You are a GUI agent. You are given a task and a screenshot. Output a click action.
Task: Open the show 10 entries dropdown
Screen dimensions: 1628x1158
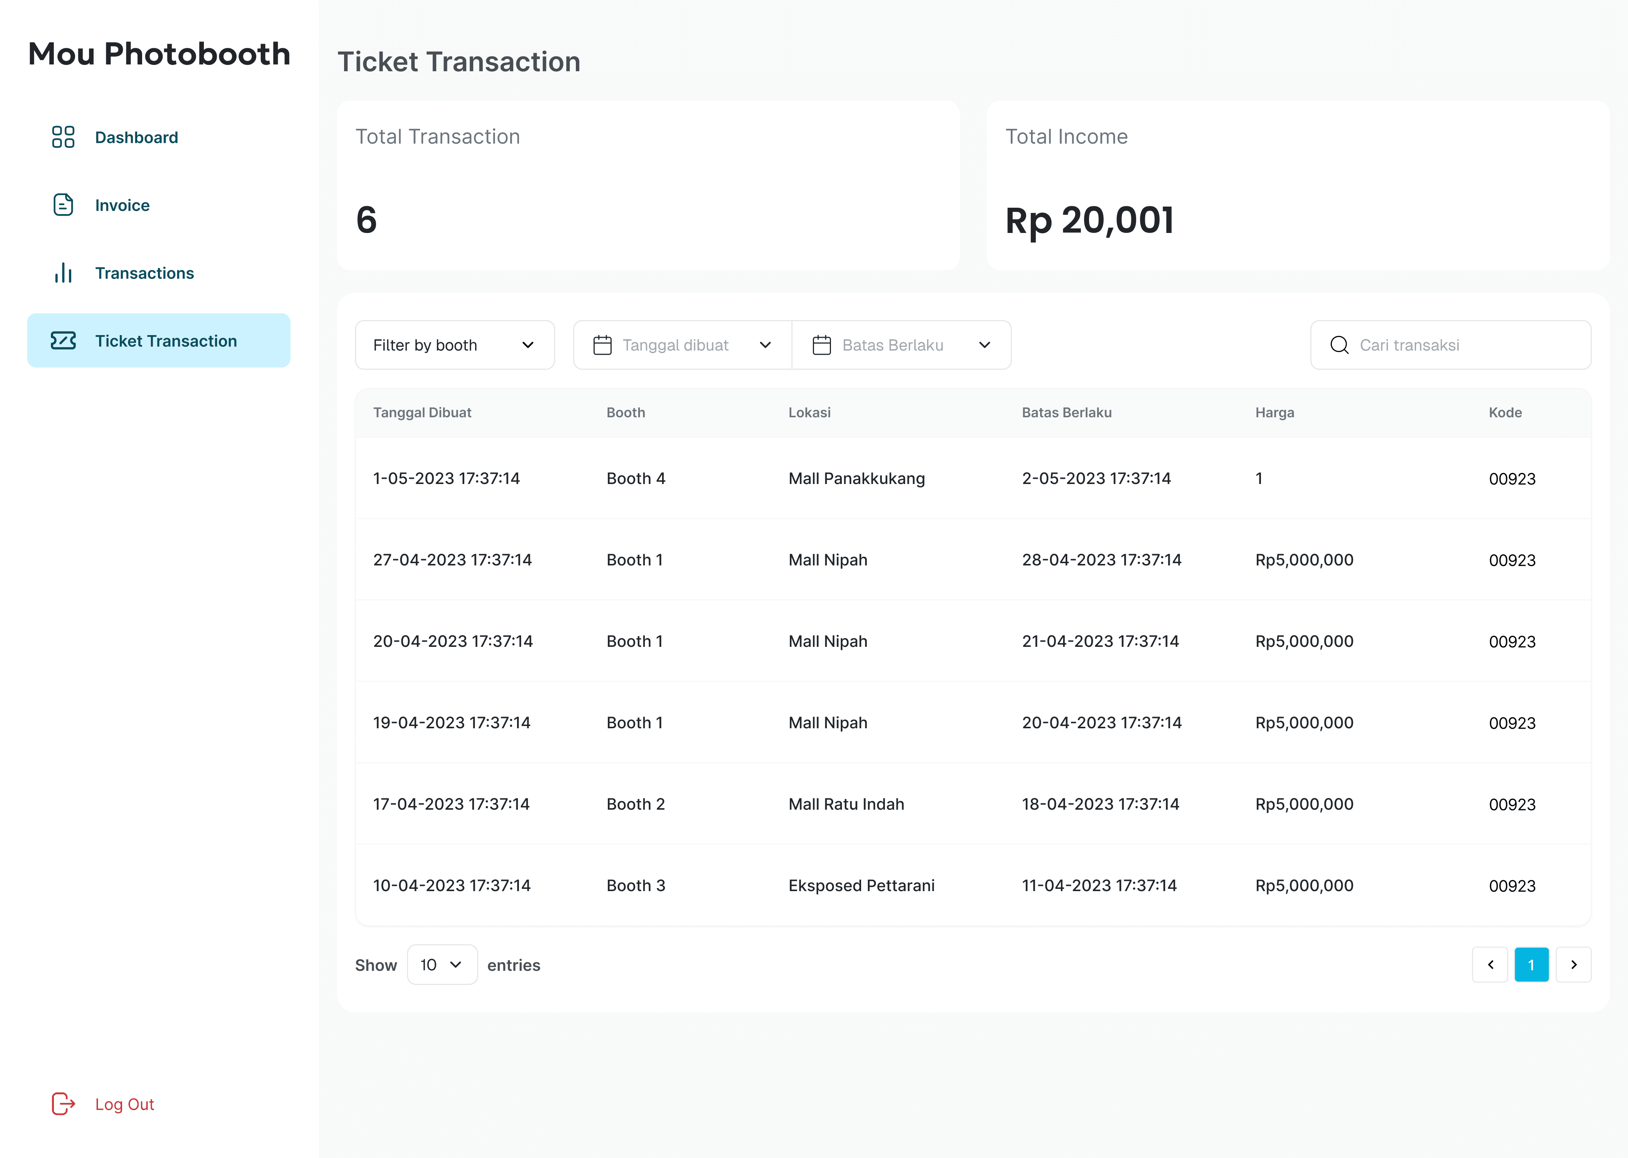(442, 965)
